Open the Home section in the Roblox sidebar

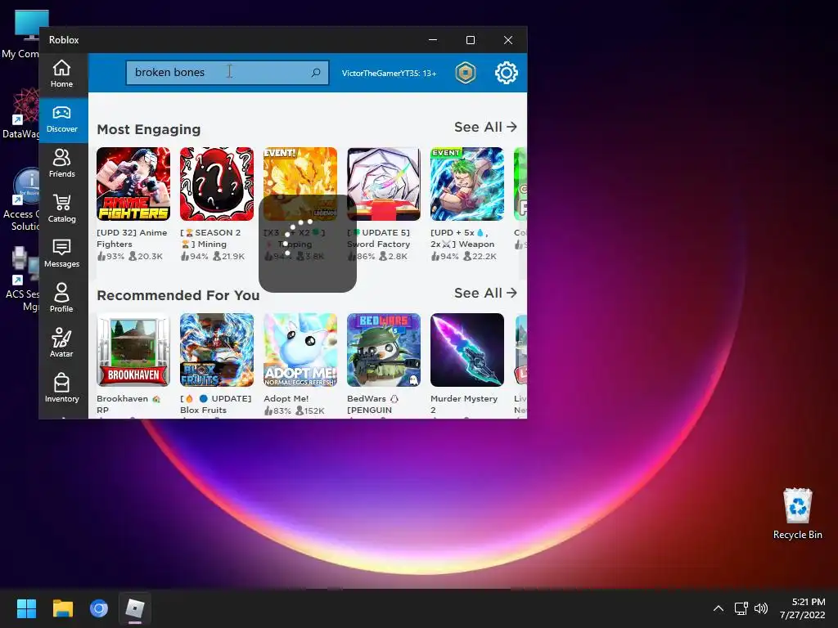[61, 74]
